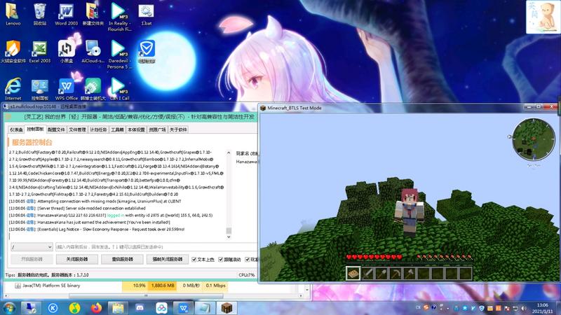Switch to the 工具箱 tab
Screen dimensions: 561x315
pos(117,129)
